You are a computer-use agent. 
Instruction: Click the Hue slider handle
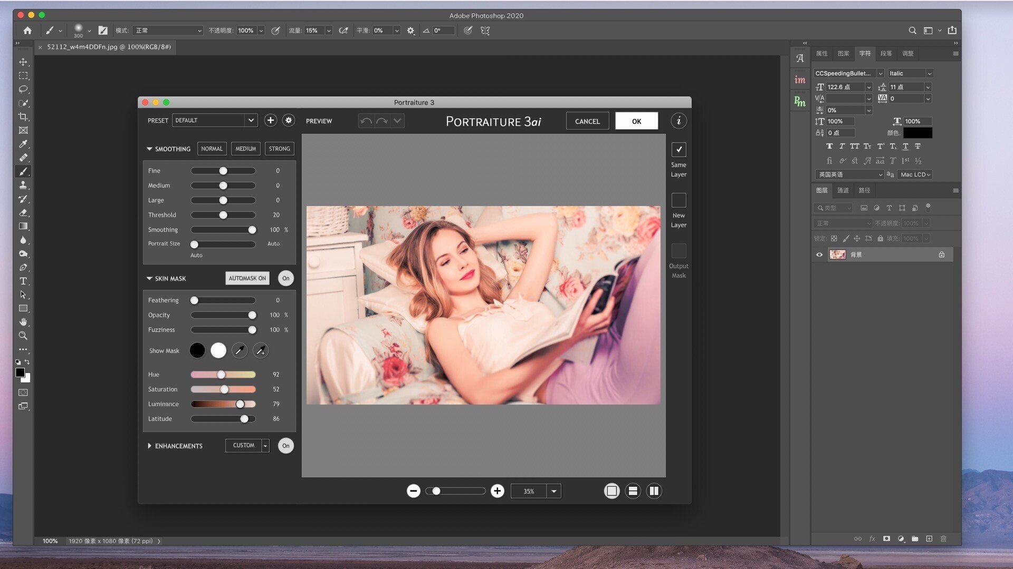(x=221, y=375)
